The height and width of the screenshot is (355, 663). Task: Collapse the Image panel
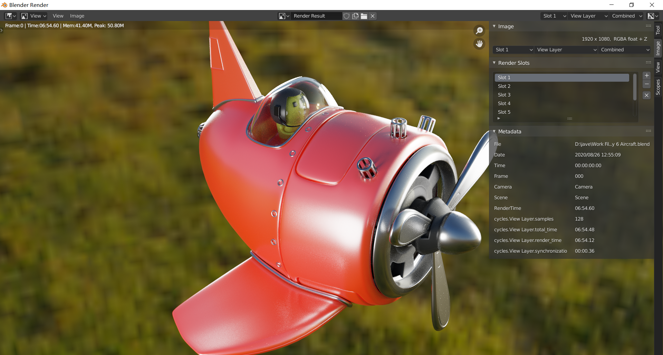[x=494, y=26]
